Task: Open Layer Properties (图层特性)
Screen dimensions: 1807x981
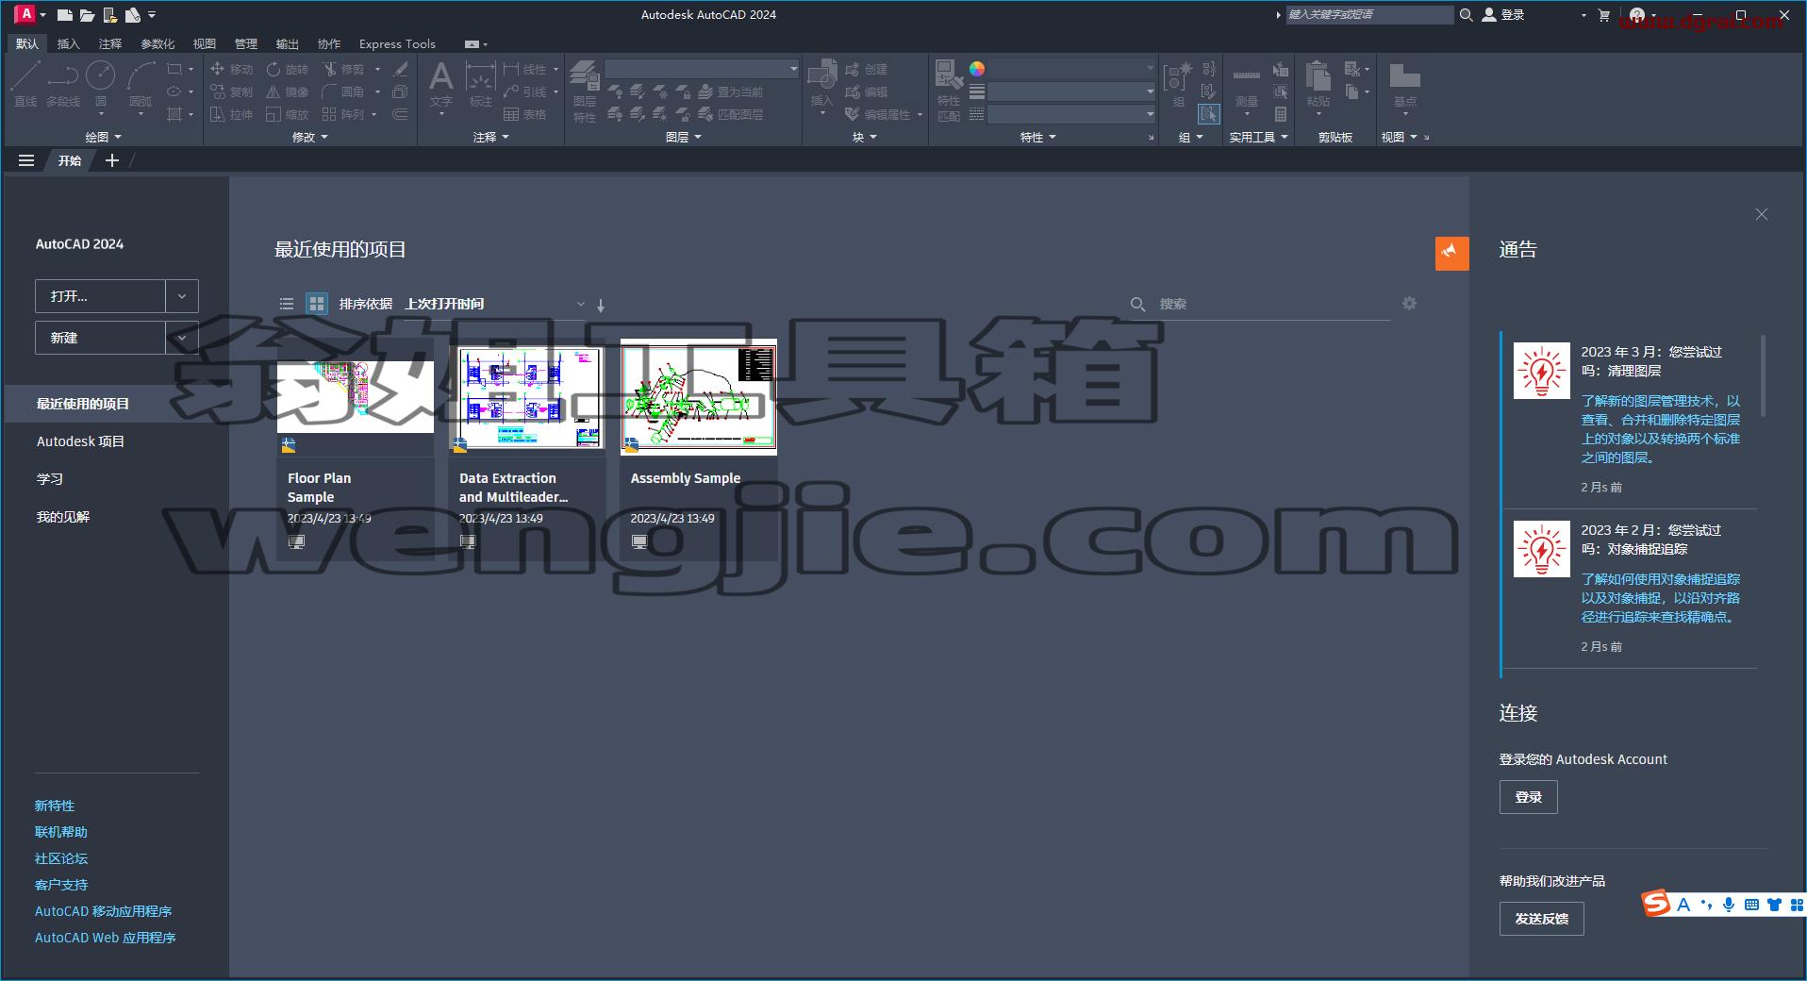Action: (x=585, y=91)
